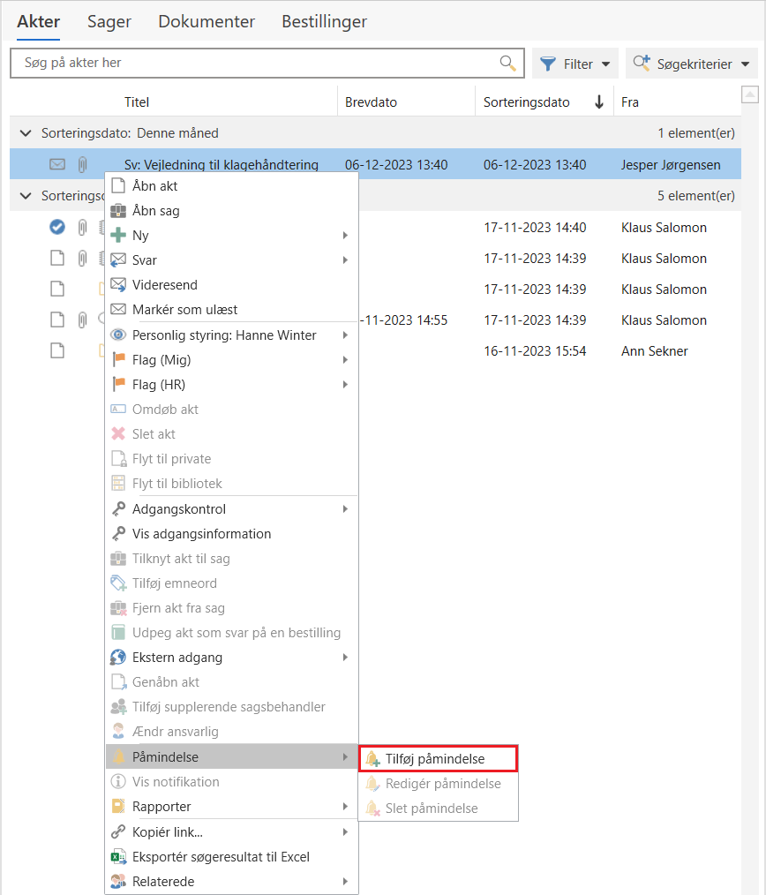Click the search magnifier icon

click(x=507, y=63)
